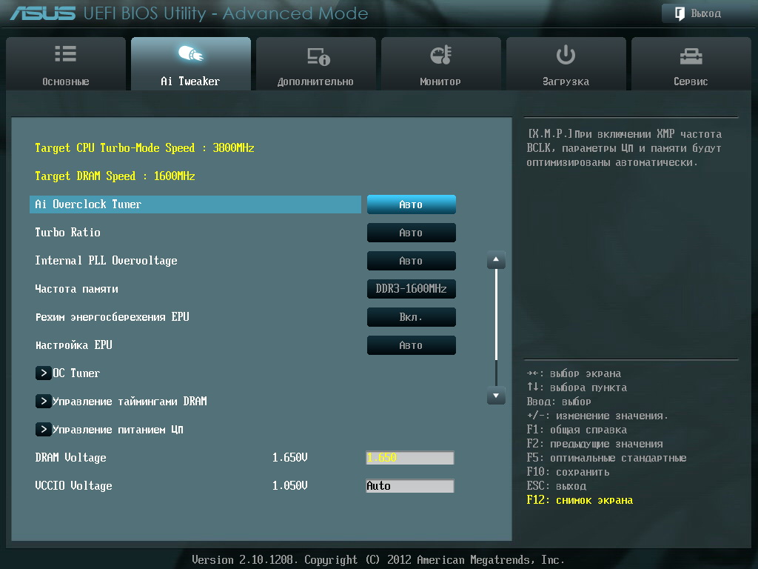Click the Загрузка power icon
The height and width of the screenshot is (569, 758).
pos(566,55)
